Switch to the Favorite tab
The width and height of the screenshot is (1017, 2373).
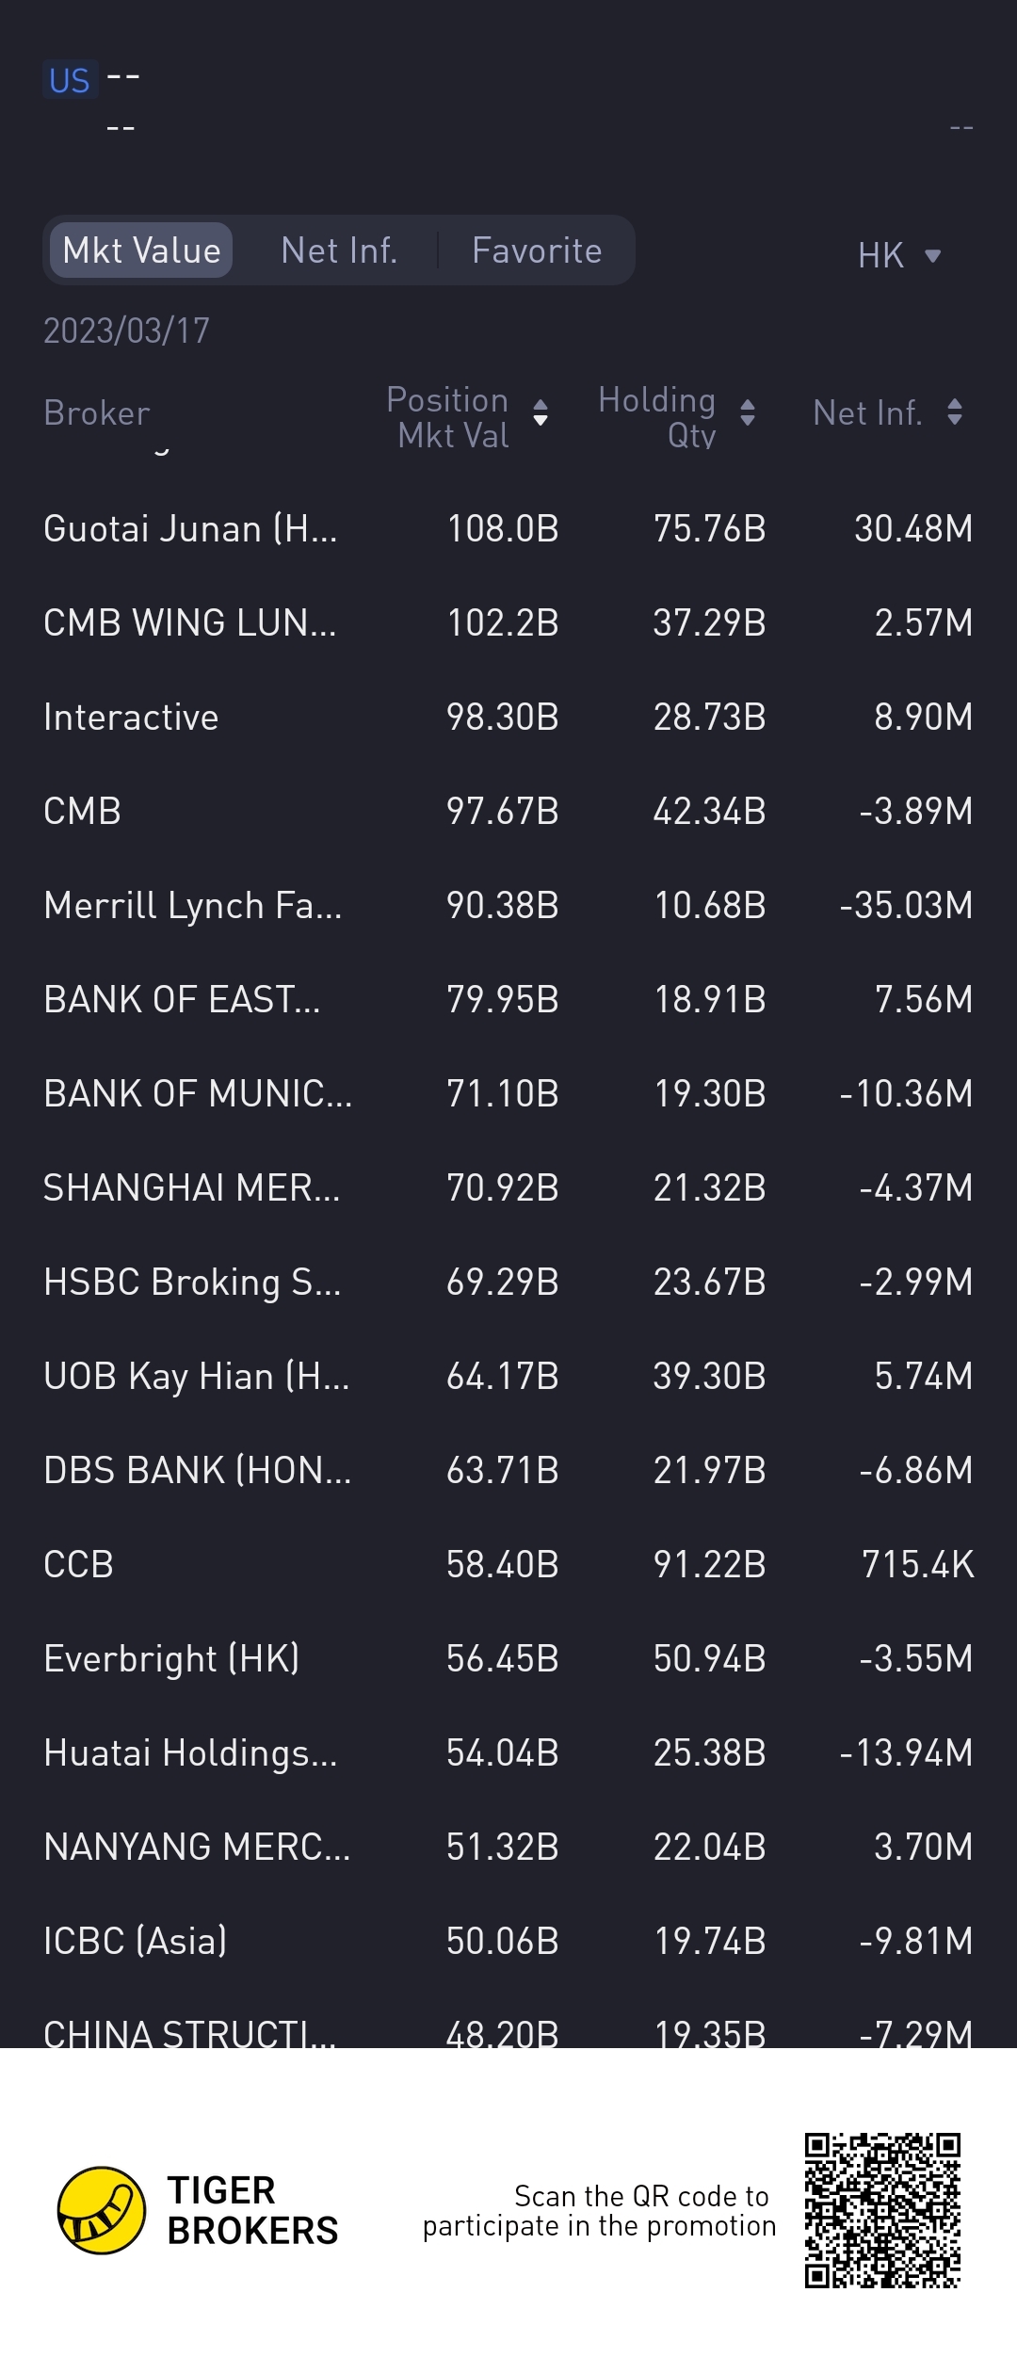[x=537, y=250]
